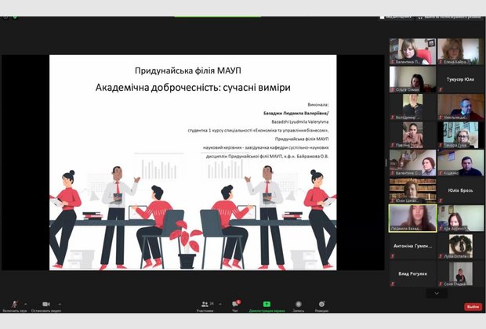Click muted mic icon on Тукусер Юля tile

441,89
